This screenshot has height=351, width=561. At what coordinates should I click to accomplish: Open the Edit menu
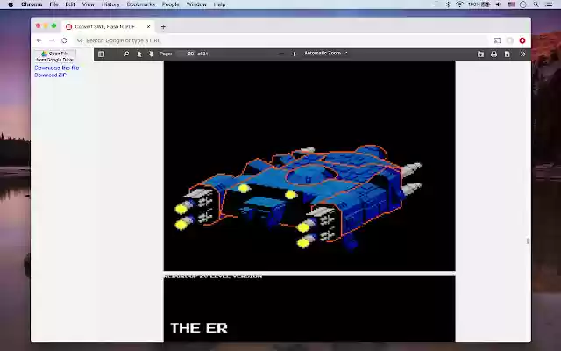[x=70, y=4]
